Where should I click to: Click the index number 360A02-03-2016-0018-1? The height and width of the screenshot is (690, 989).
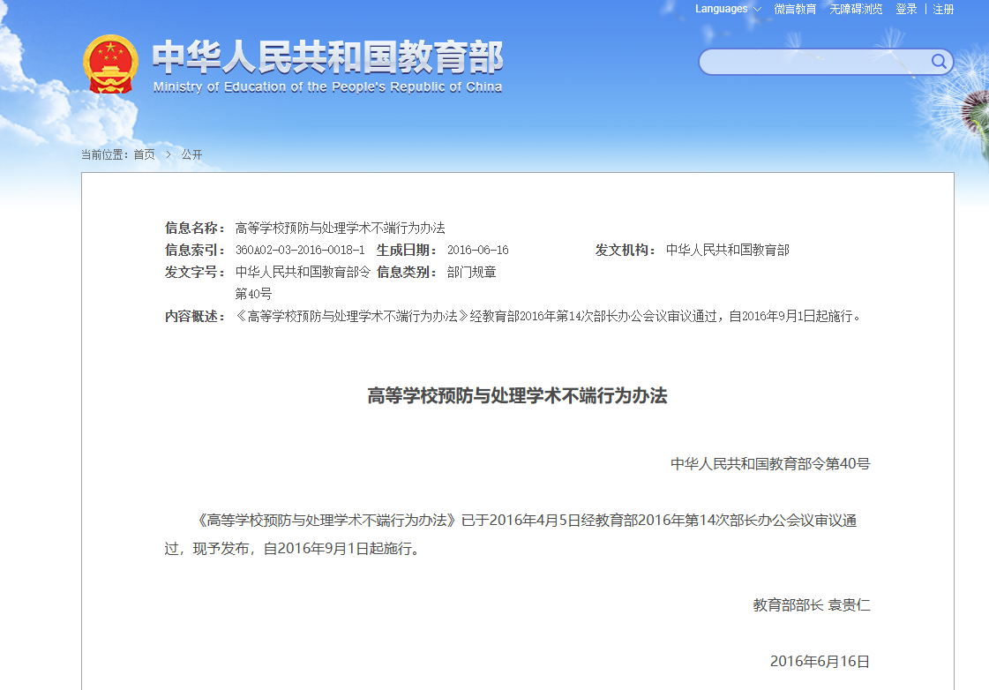click(x=299, y=251)
